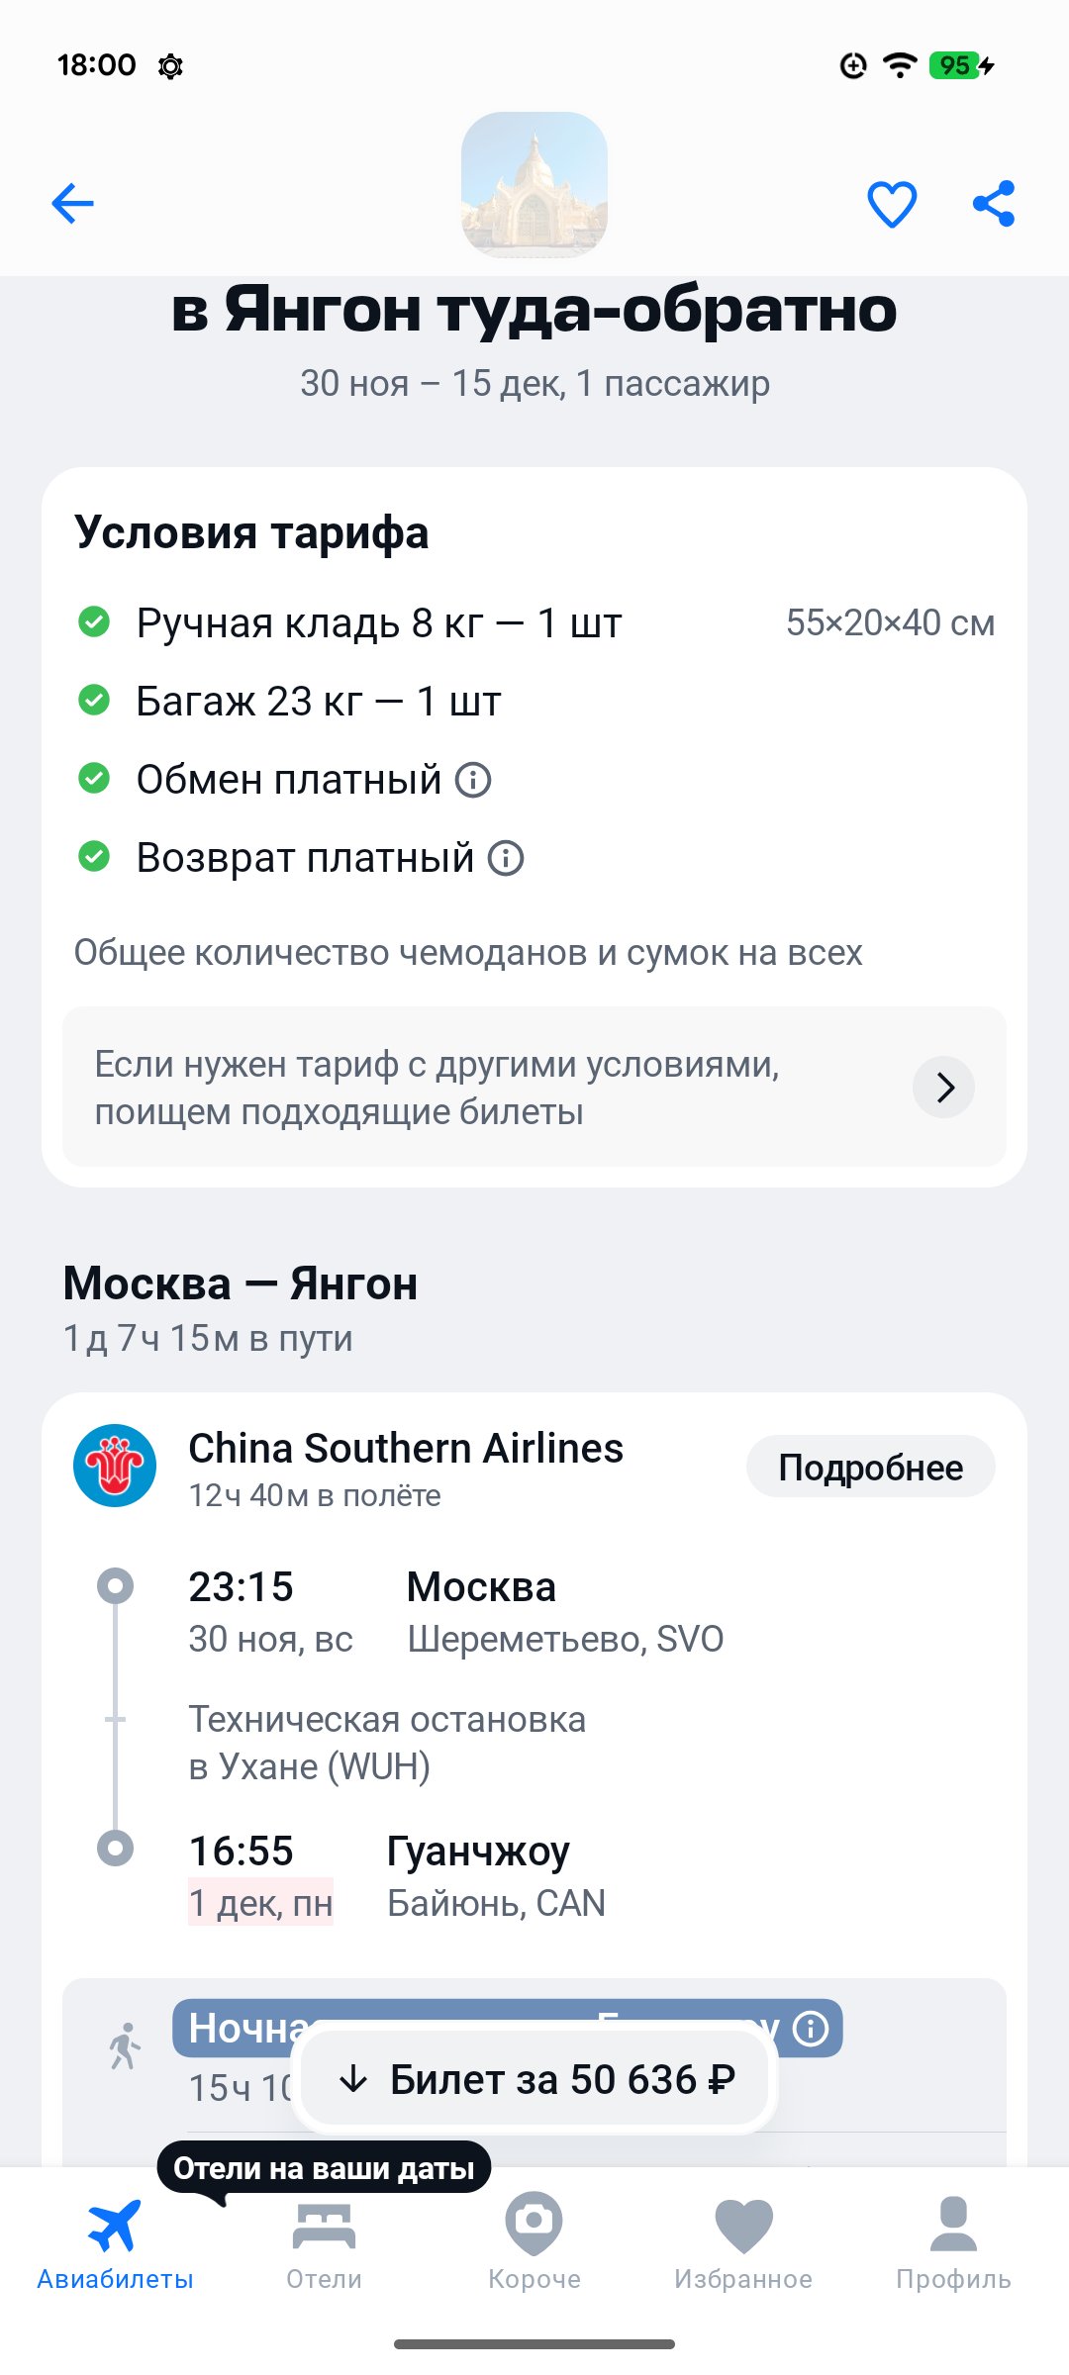The height and width of the screenshot is (2375, 1069).
Task: Tap green checkmark beside Ручная кладь
Action: [x=94, y=622]
